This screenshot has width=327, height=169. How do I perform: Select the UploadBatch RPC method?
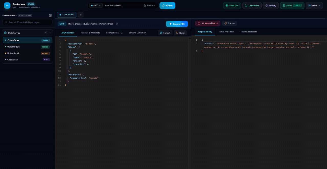coord(27,53)
